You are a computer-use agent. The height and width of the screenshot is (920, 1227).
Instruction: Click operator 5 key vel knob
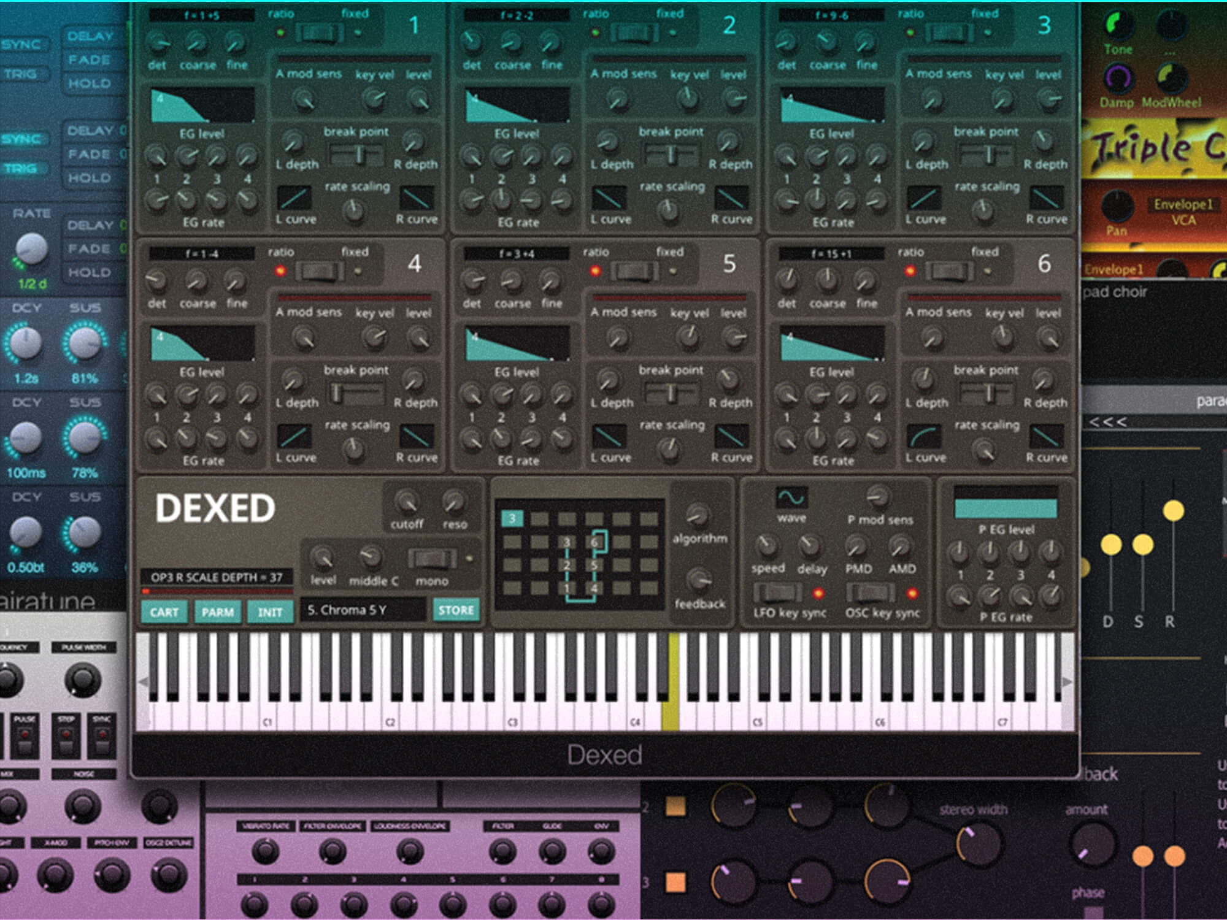[x=689, y=336]
